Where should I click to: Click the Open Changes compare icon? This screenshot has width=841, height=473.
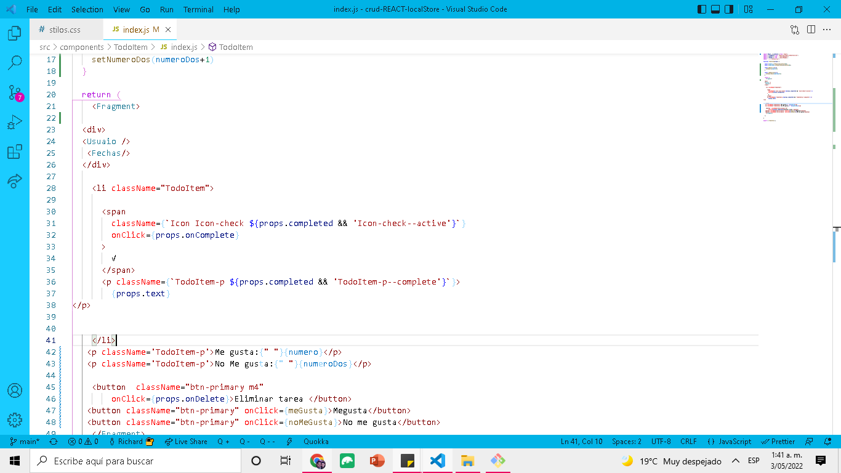pyautogui.click(x=795, y=30)
